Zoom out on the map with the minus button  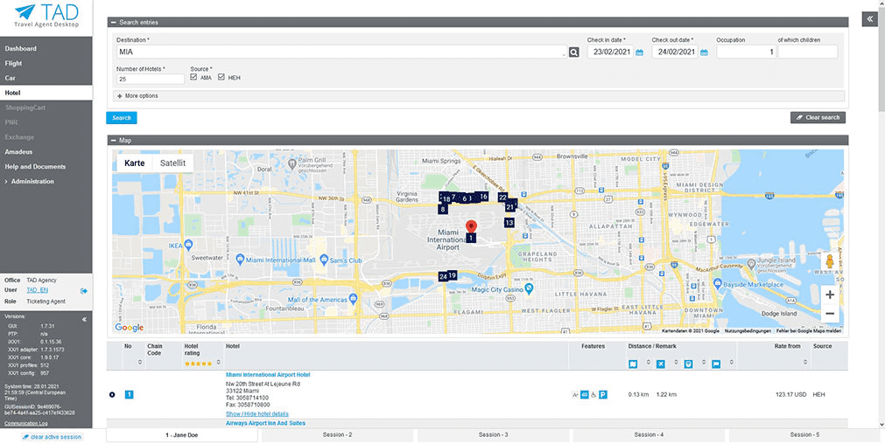point(829,315)
